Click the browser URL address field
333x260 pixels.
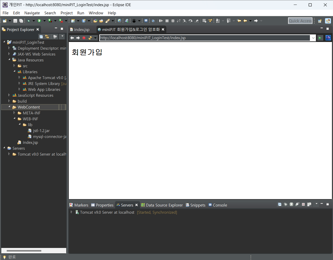point(205,38)
